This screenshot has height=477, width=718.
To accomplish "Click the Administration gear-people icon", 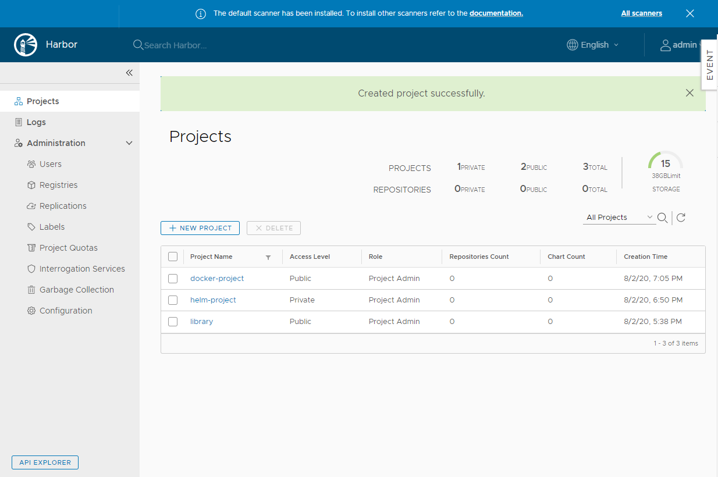I will pos(19,143).
